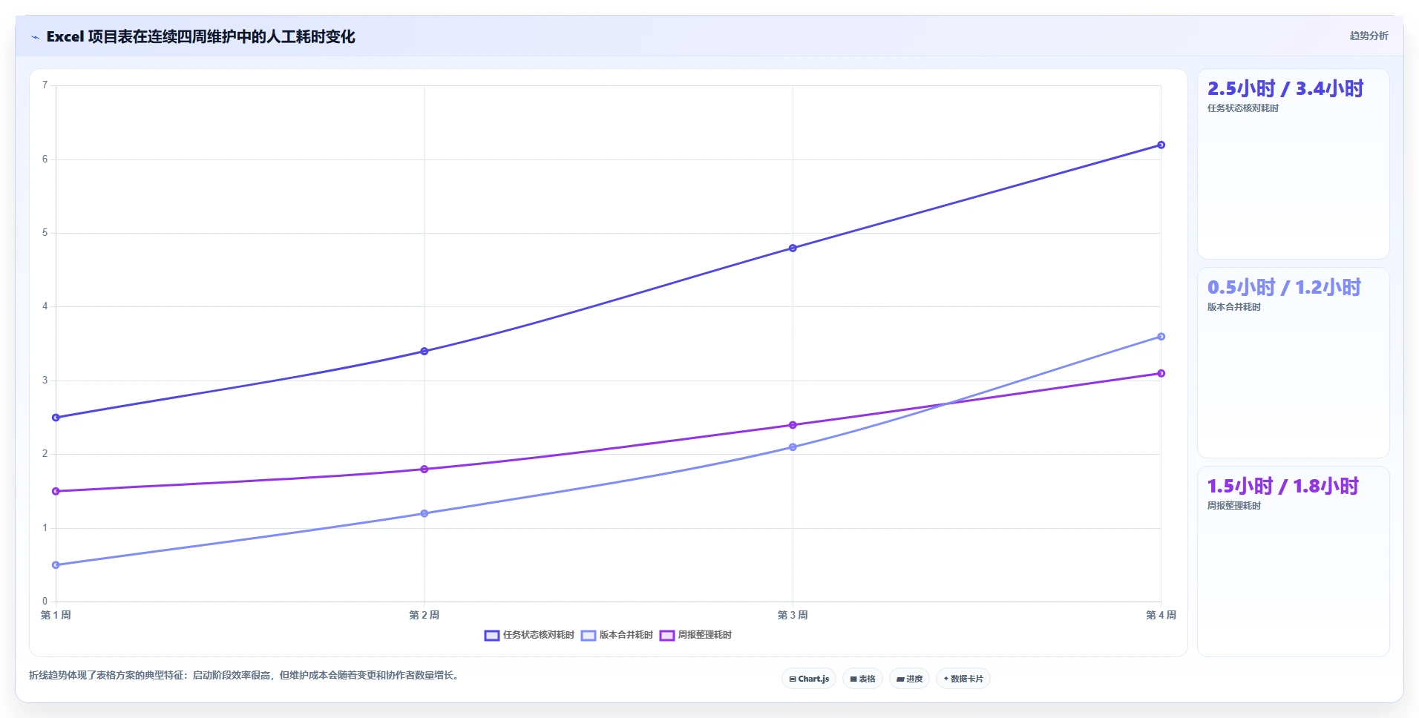Select the 版本合并耗时 point at 第 1 周
Viewport: 1419px width, 718px height.
point(56,565)
